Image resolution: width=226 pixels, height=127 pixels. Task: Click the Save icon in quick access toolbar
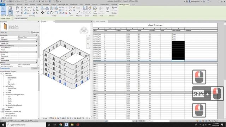pyautogui.click(x=10, y=1)
